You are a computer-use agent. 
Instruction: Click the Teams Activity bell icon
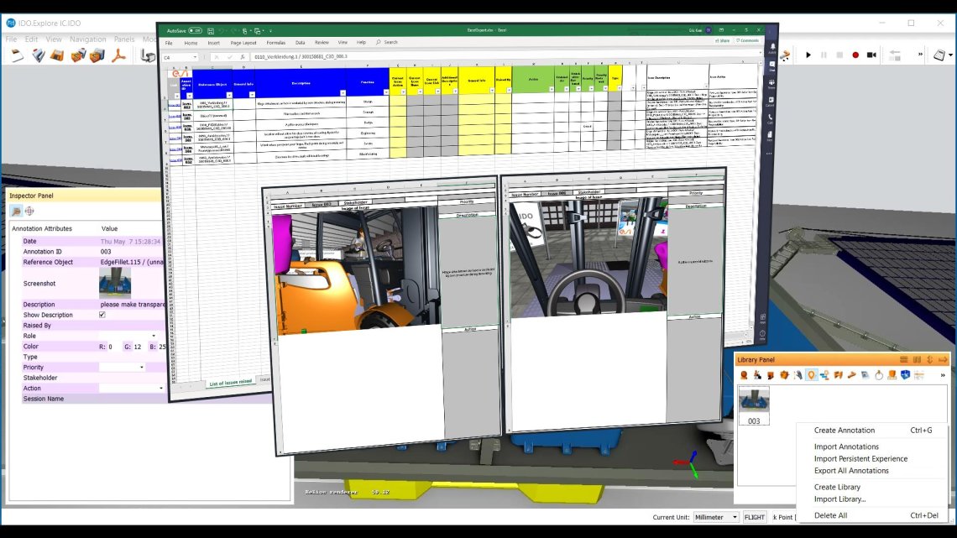[772, 47]
